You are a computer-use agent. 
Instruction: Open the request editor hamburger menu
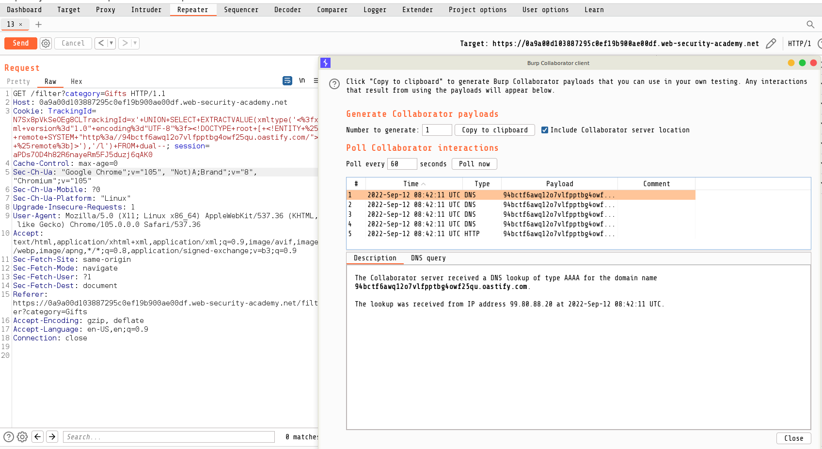click(316, 80)
